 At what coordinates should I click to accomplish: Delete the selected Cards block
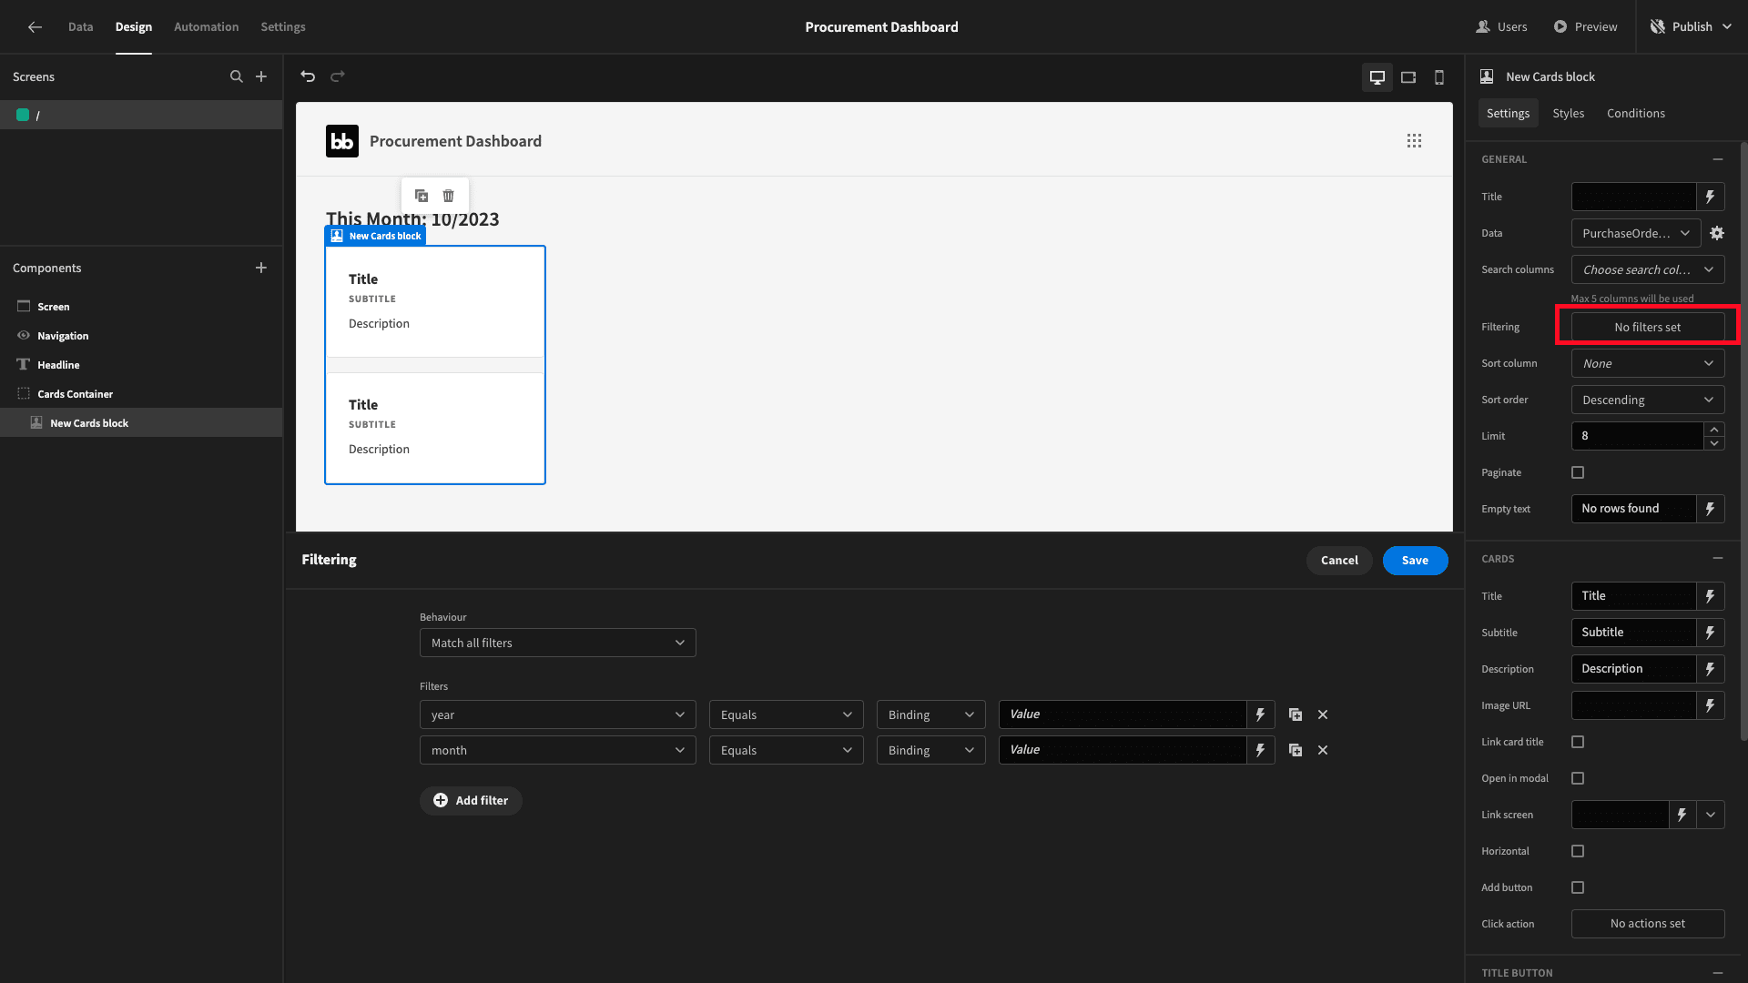pos(449,196)
